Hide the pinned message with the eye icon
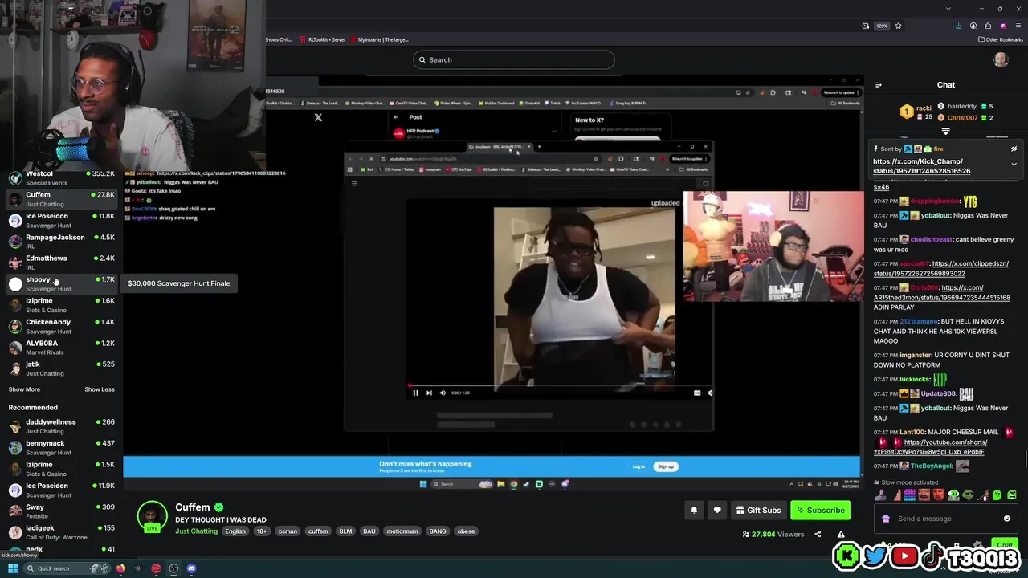This screenshot has height=578, width=1028. [x=1014, y=149]
